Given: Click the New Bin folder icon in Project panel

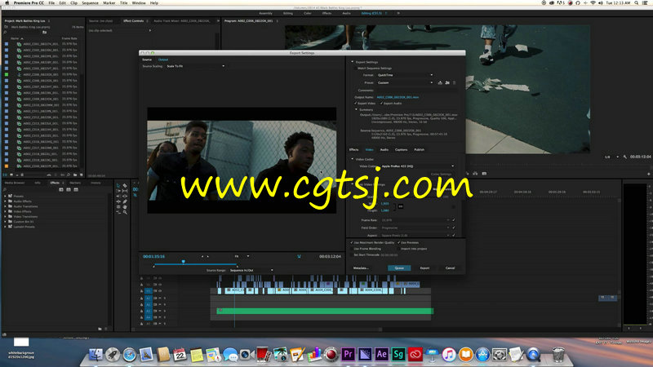Looking at the screenshot, I should coord(75,175).
